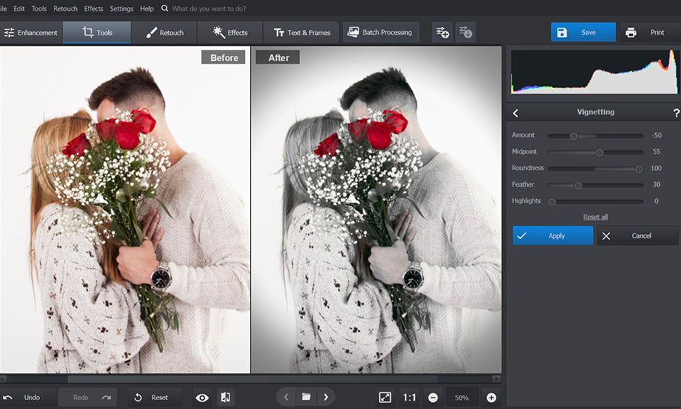The height and width of the screenshot is (409, 681).
Task: Open a photo using the folder icon
Action: pyautogui.click(x=305, y=397)
